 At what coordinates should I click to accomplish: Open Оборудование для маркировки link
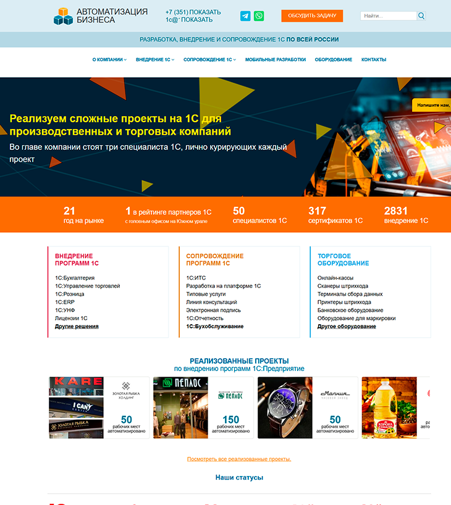click(356, 318)
